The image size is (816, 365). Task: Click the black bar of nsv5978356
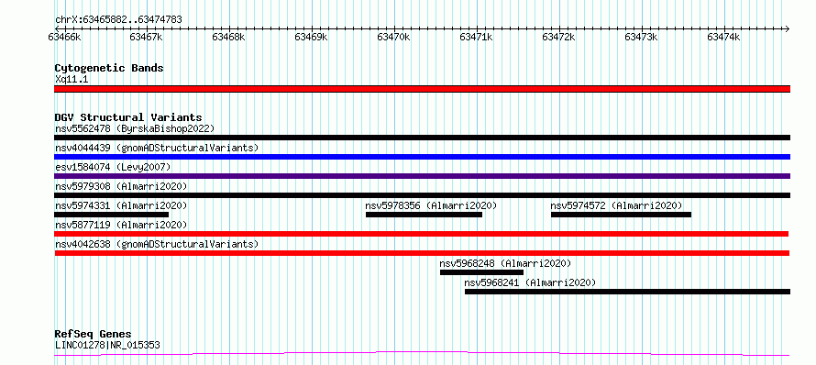(425, 215)
